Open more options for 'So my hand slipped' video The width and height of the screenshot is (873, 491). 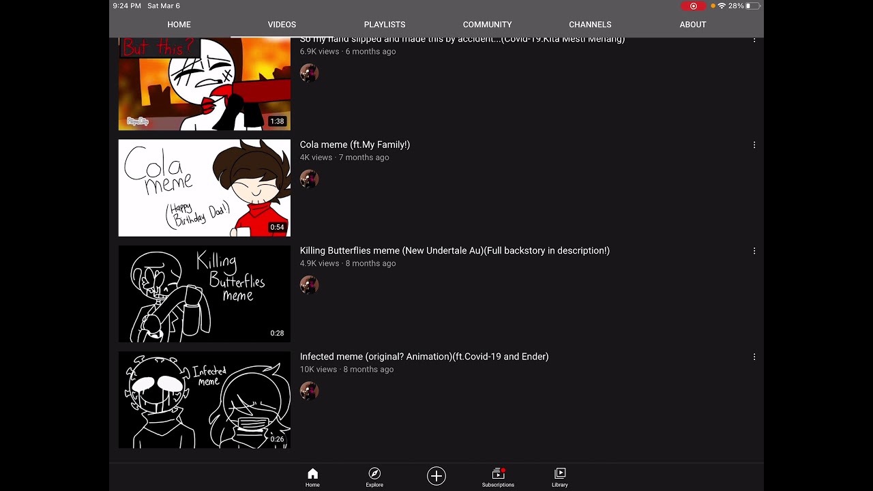(x=754, y=40)
